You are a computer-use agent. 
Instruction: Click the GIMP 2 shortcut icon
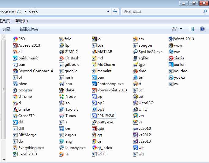[61, 52]
